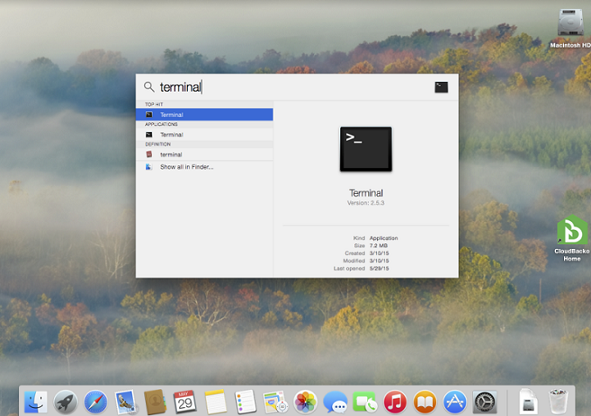
Task: Launch Launchpad rocket icon in Dock
Action: (66, 401)
